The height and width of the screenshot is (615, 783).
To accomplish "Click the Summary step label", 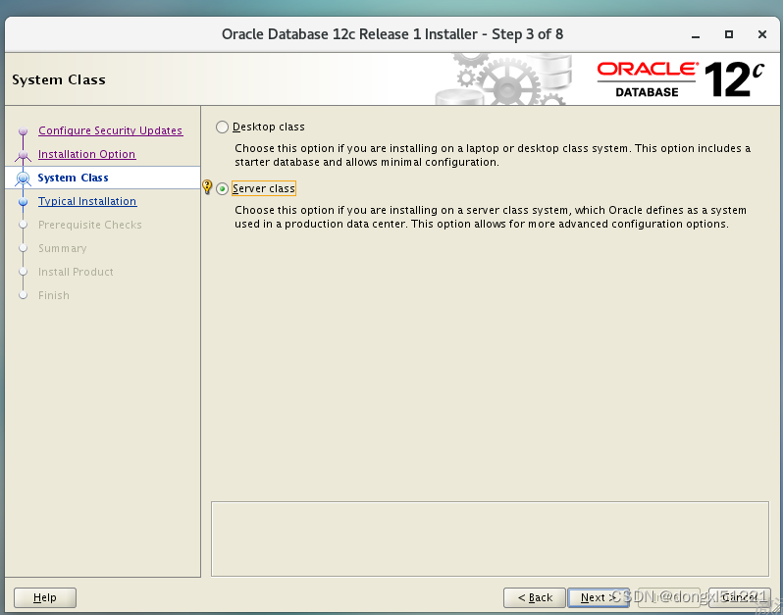I will pos(63,248).
